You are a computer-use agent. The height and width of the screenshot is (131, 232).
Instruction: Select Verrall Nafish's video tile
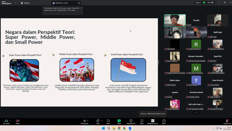[x=175, y=20]
